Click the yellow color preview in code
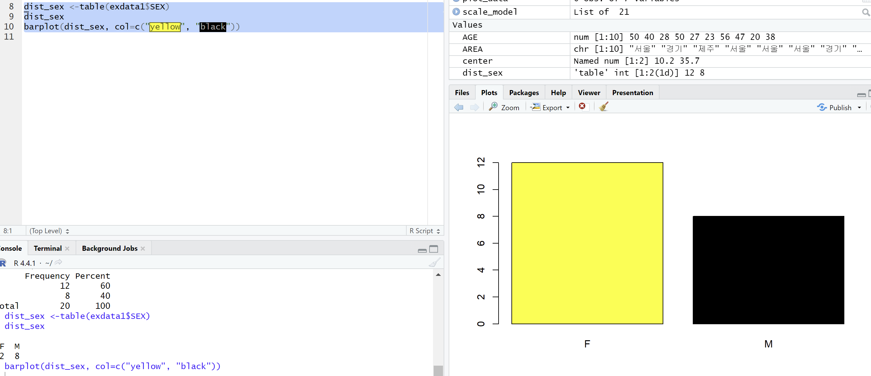The image size is (871, 376). pyautogui.click(x=165, y=27)
